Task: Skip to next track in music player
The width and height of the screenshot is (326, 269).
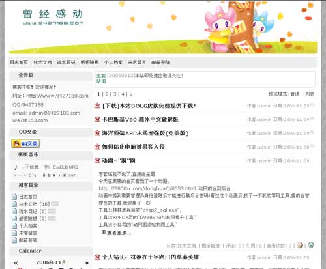Action: tap(65, 175)
